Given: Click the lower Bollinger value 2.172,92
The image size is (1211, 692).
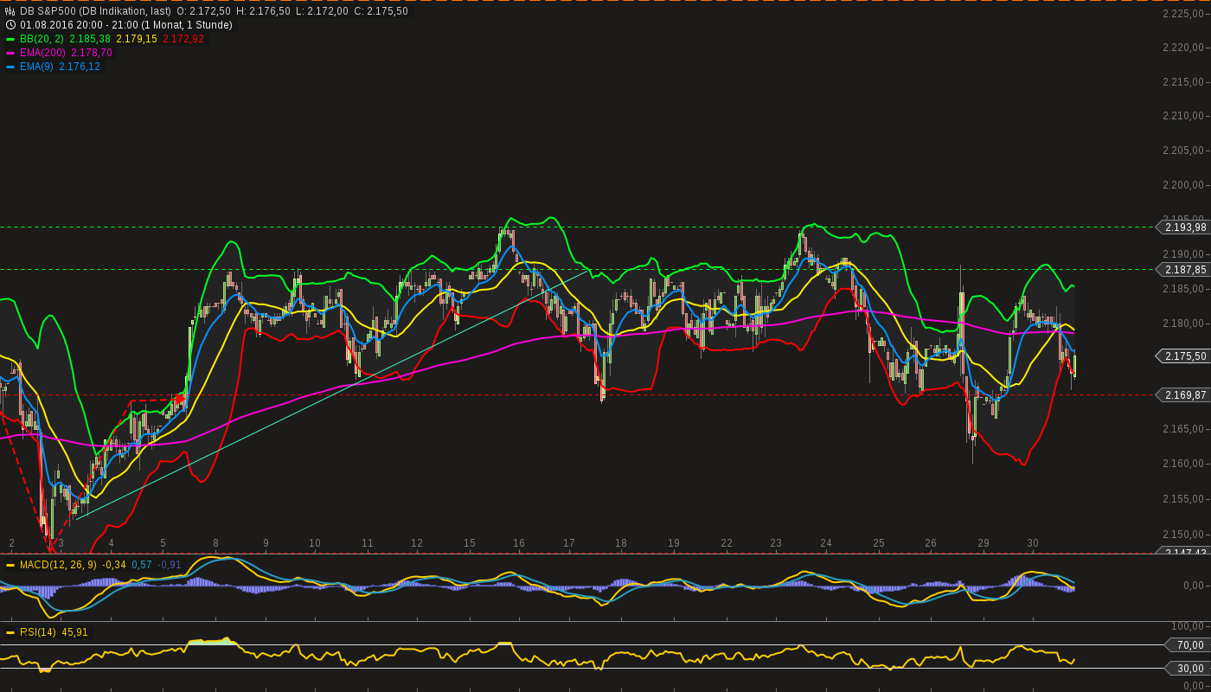Looking at the screenshot, I should coord(183,39).
